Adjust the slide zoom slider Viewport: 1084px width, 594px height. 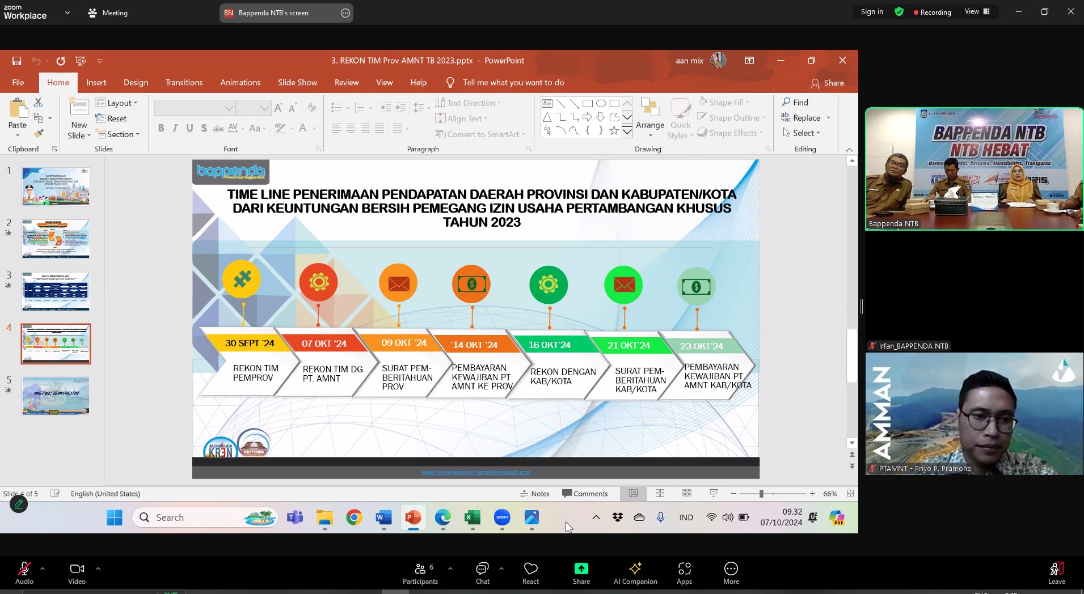click(761, 494)
